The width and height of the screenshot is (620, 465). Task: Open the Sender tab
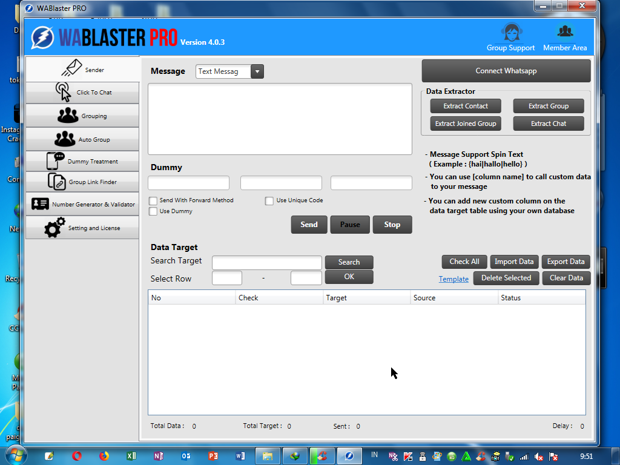(x=82, y=69)
